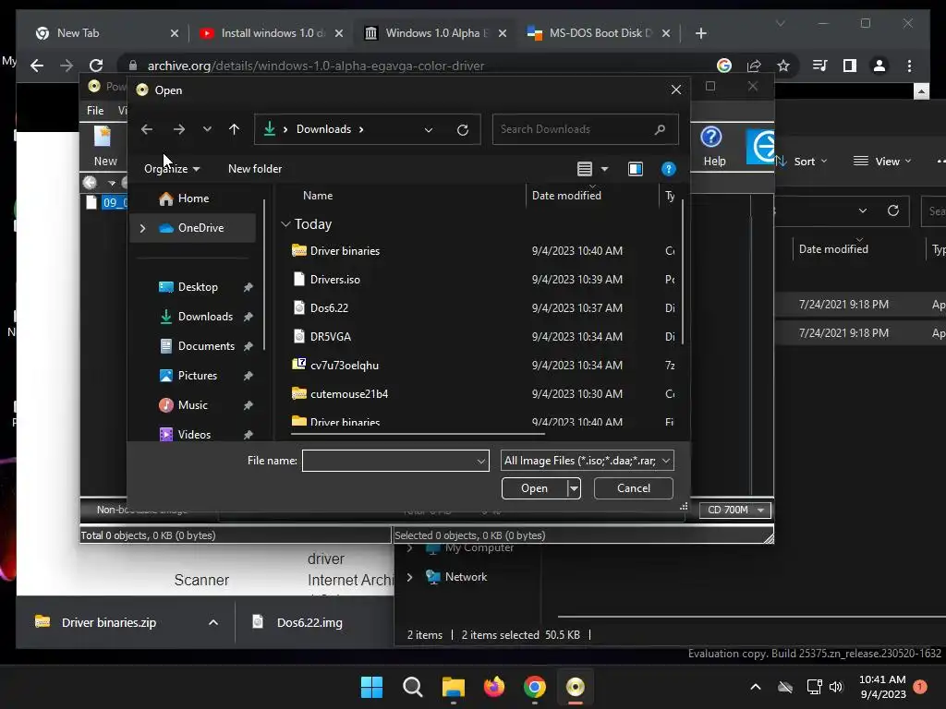This screenshot has width=946, height=709.
Task: Go forward in the Open dialog
Action: (179, 129)
